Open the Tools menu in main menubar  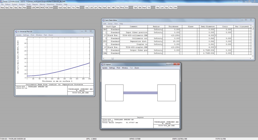point(29,5)
